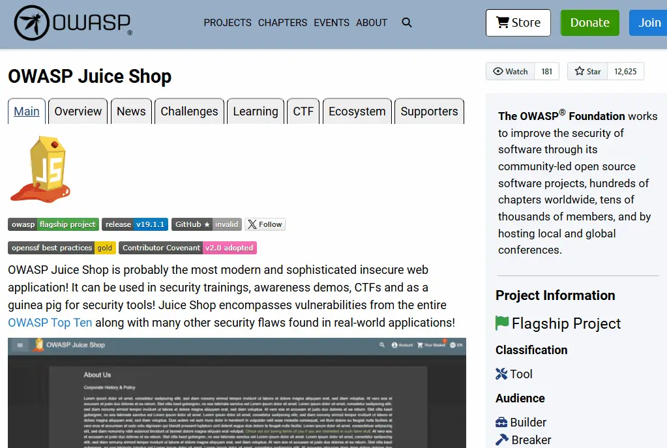667x448 pixels.
Task: Click the openssf best practices gold badge
Action: click(x=62, y=248)
